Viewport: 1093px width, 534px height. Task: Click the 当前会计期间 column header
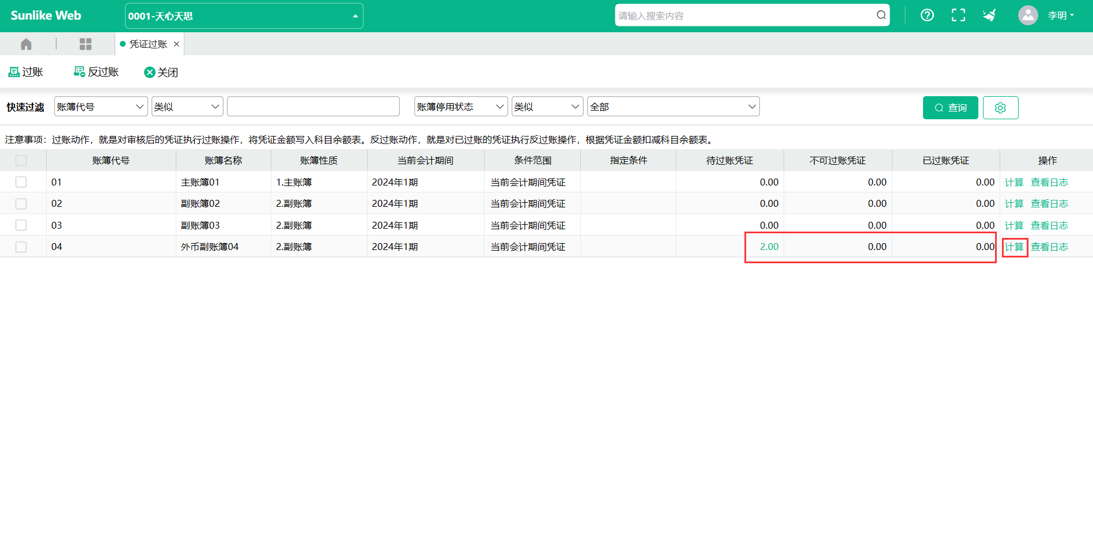coord(425,161)
